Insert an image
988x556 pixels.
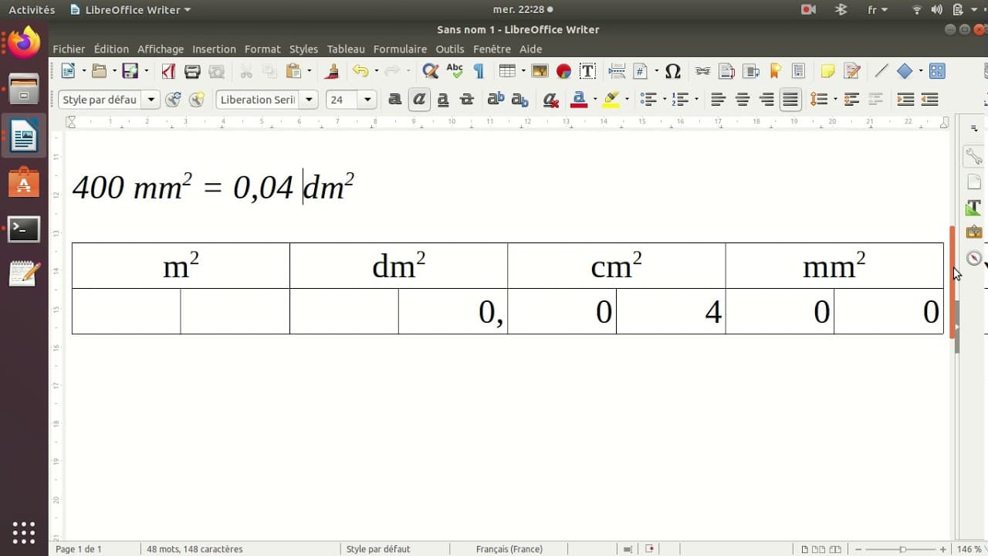click(540, 71)
